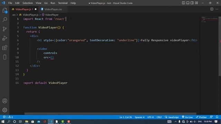Screen dimensions: 221x124
Task: Open Task View on the taskbar
Action: [20, 122]
